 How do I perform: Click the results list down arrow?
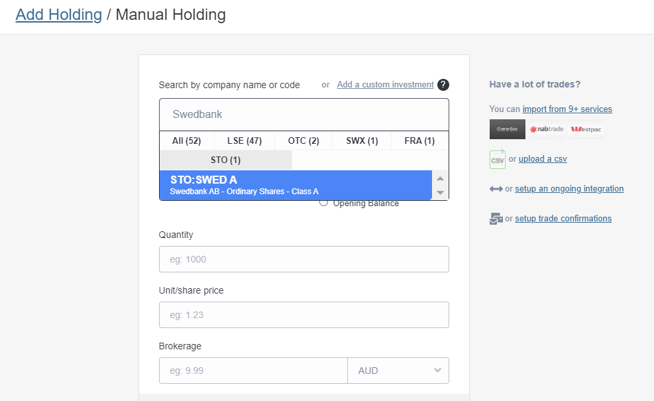(x=440, y=193)
